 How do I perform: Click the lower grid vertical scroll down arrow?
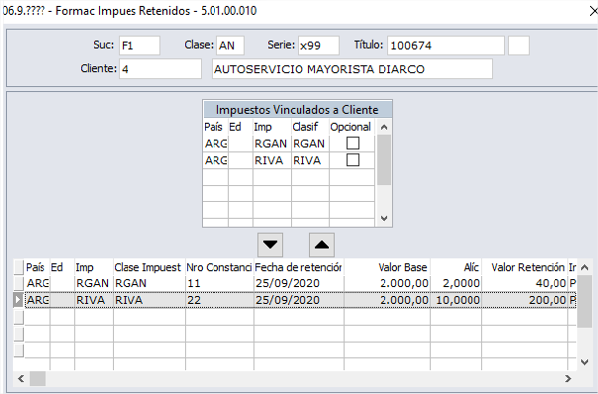coord(584,362)
